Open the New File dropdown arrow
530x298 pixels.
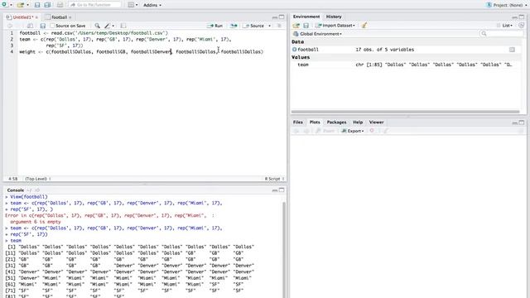tap(11, 5)
